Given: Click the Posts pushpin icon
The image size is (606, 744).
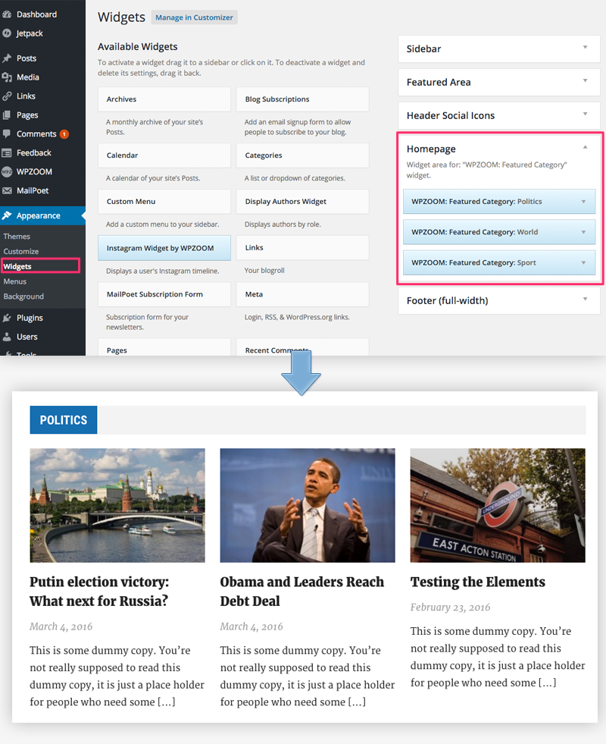Looking at the screenshot, I should [x=7, y=58].
